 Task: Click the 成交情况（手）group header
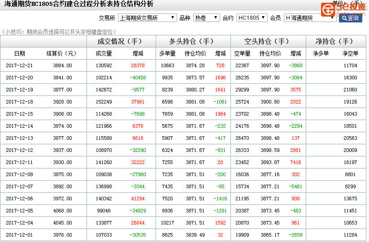(121, 41)
